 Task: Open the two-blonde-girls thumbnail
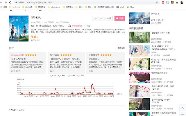[x=139, y=64]
